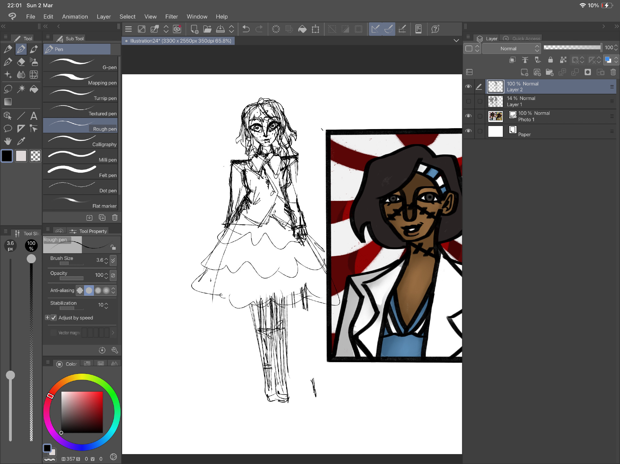Select the Text tool

(x=34, y=116)
